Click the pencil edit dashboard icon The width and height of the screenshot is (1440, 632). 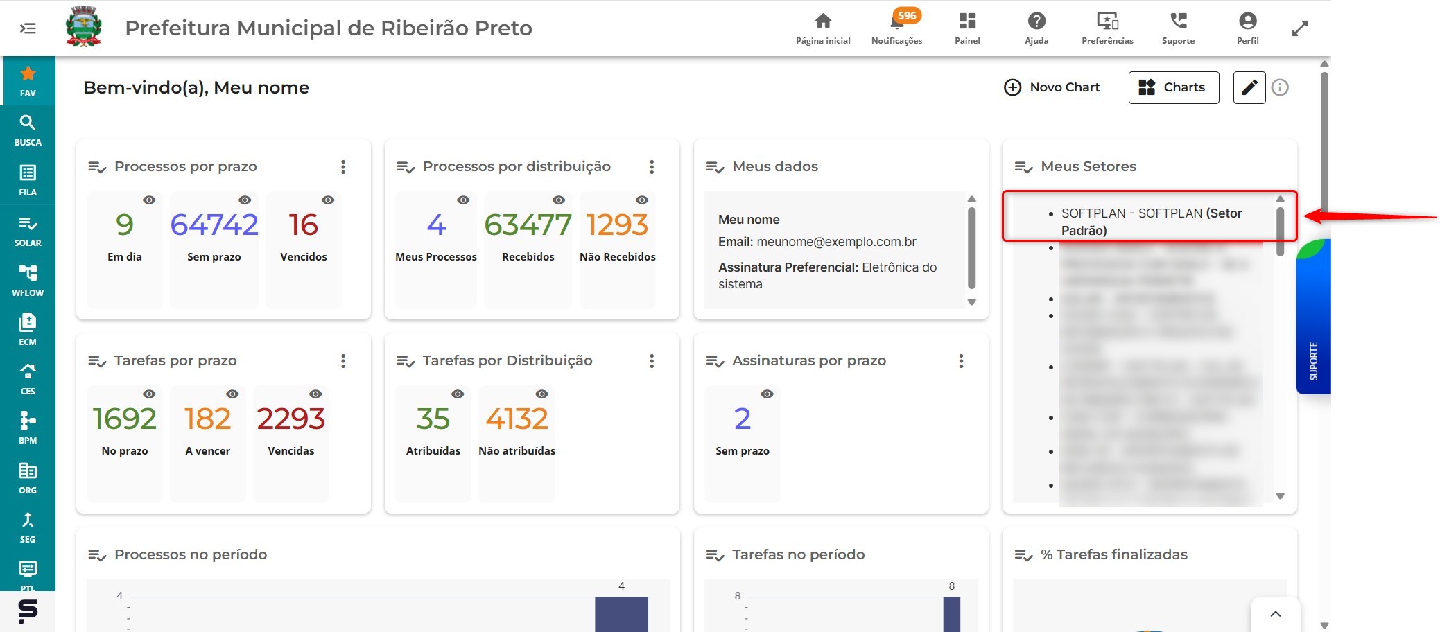point(1249,87)
